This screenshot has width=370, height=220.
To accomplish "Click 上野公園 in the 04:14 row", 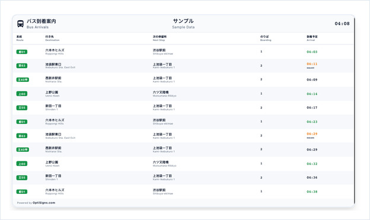I will pos(52,93).
